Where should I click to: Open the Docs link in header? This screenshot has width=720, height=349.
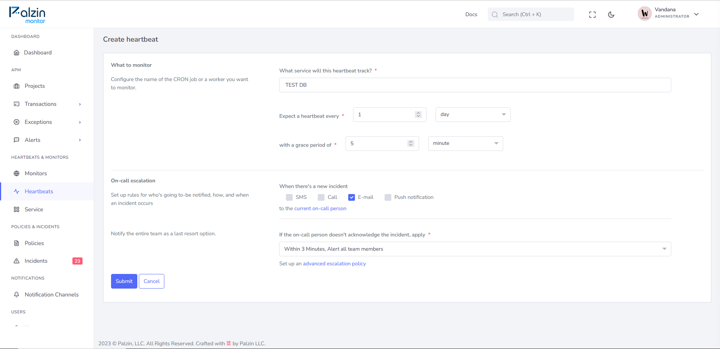pos(471,14)
